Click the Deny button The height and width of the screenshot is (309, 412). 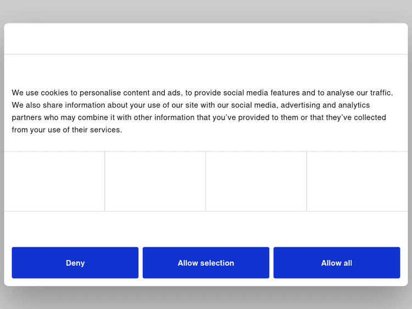(x=75, y=263)
